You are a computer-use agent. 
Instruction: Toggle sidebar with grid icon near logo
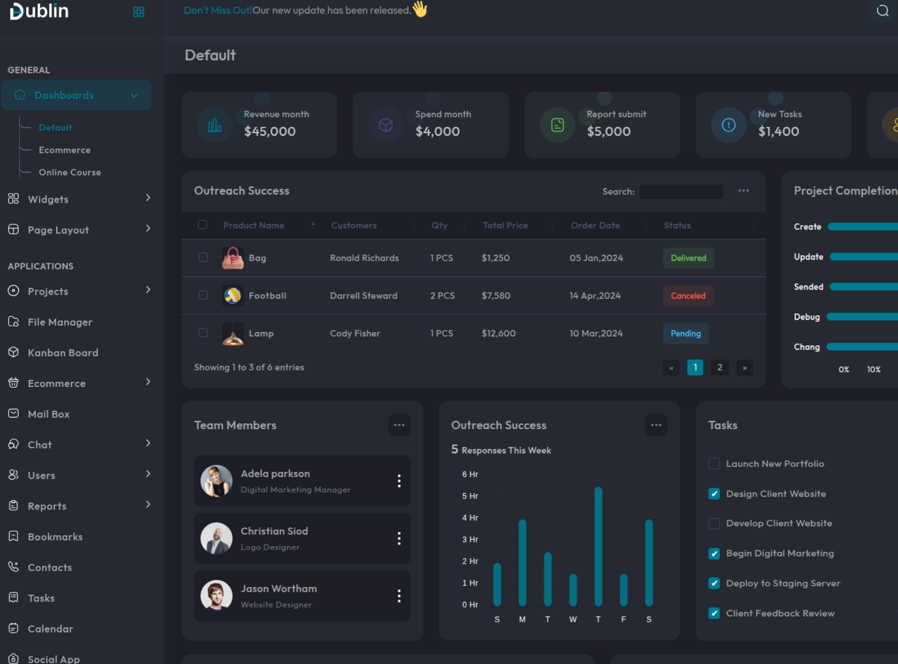pyautogui.click(x=138, y=12)
